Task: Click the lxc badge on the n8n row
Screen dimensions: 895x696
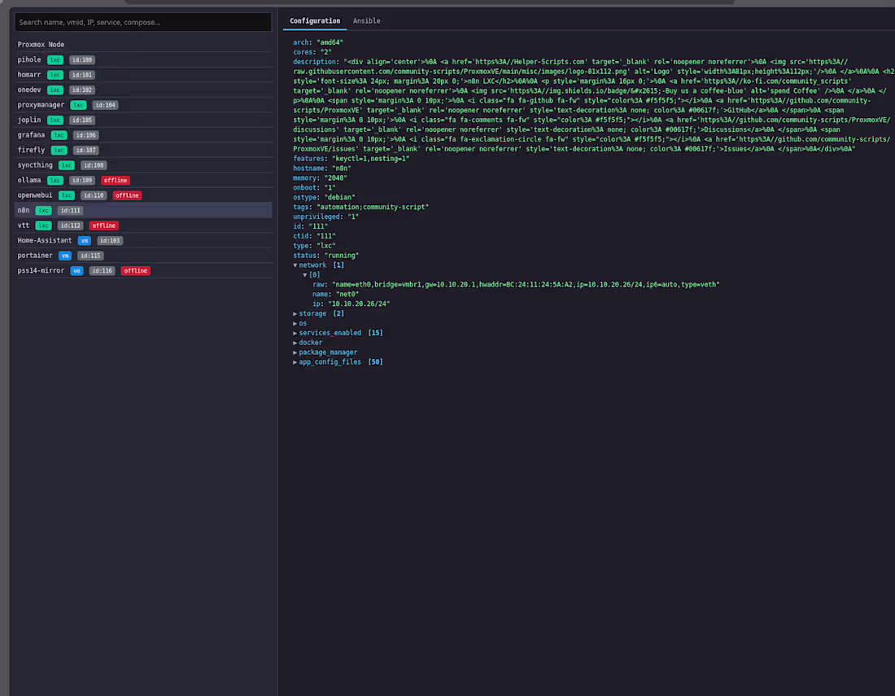Action: 43,210
